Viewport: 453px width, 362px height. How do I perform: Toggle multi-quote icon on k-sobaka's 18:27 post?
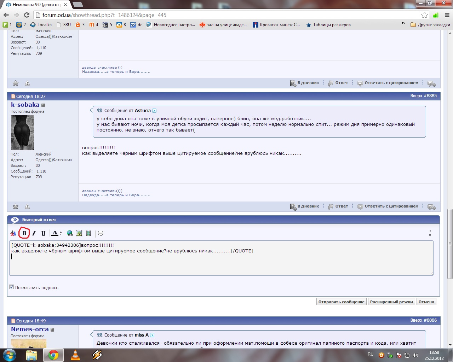point(431,207)
